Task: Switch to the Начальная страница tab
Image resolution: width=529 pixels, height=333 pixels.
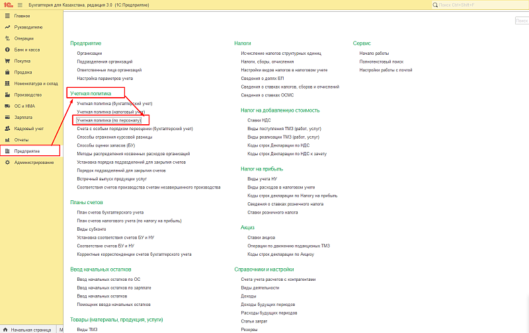Action: click(30, 328)
